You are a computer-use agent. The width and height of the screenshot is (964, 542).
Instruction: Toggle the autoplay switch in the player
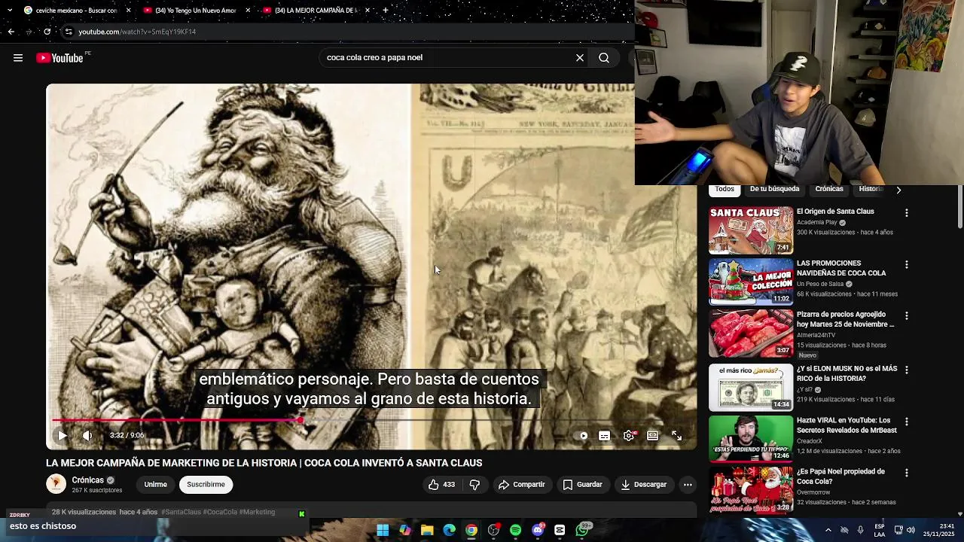pos(581,435)
